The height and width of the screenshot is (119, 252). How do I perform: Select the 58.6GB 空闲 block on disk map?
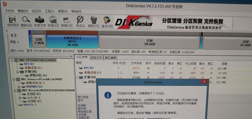[149, 40]
